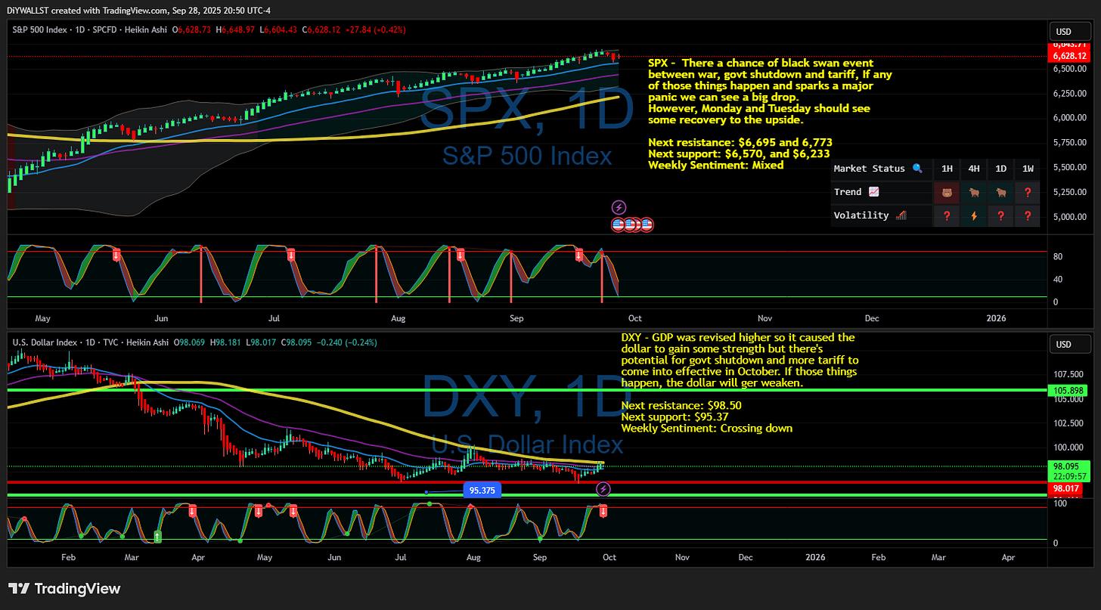Select the bear icon under 1H trend
This screenshot has width=1101, height=610.
pos(947,192)
